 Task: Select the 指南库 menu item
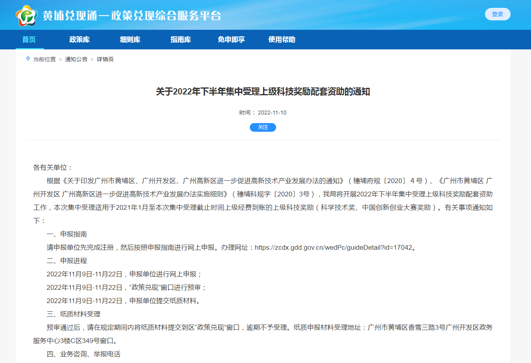pyautogui.click(x=181, y=40)
